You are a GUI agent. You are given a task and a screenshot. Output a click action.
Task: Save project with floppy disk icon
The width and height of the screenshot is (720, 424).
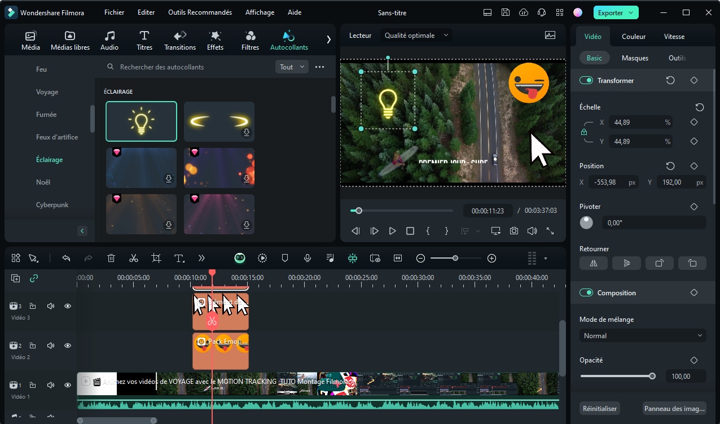tap(506, 12)
